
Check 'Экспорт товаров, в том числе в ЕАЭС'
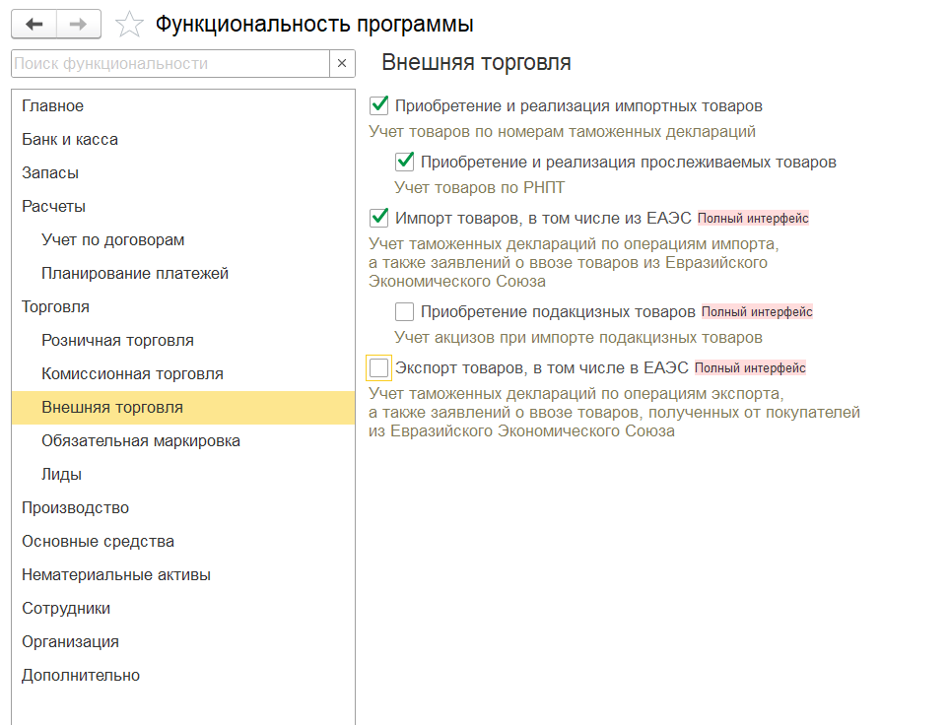[378, 368]
